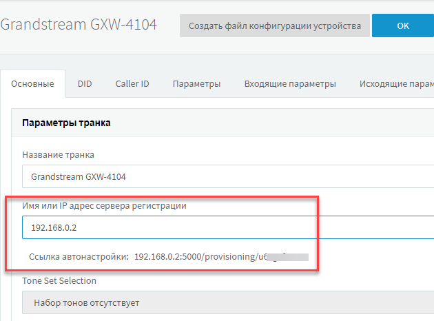
Task: Go to the Входящие параметры tab
Action: [x=290, y=83]
